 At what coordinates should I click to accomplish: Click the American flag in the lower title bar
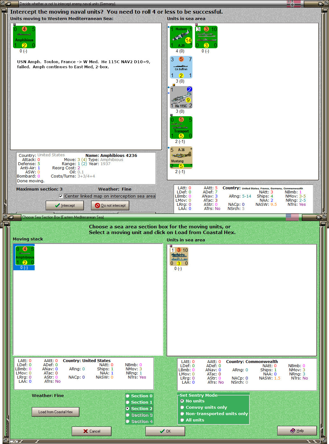(x=292, y=217)
